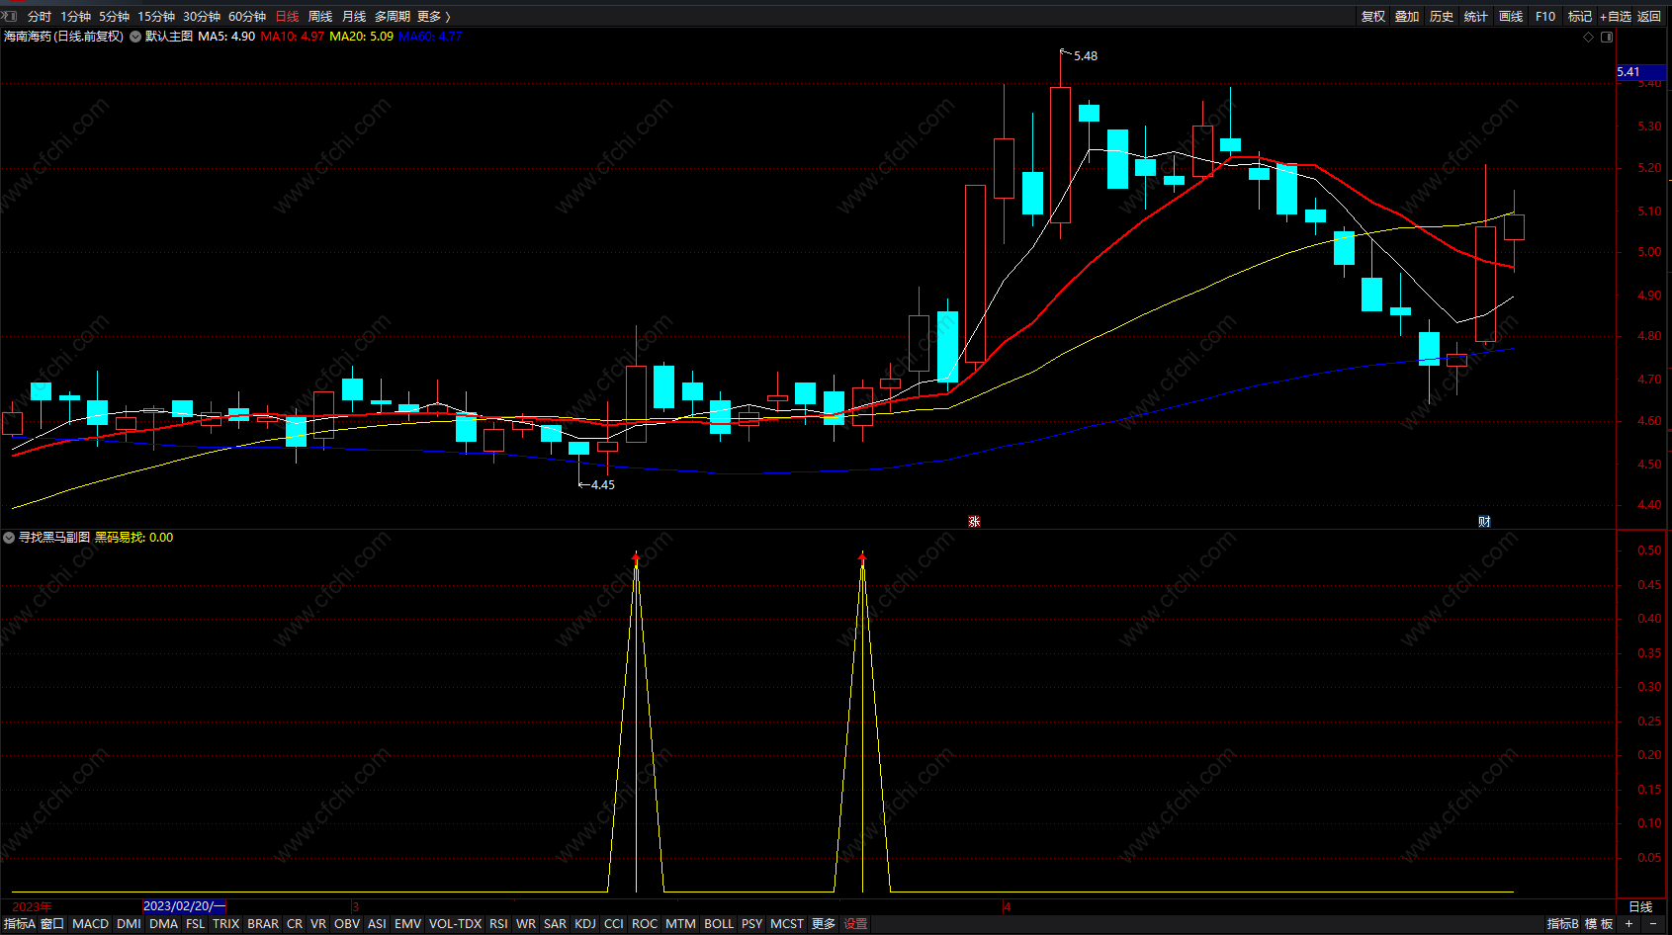Viewport: 1672px width, 935px height.
Task: Select the 周线 weekly chart tab
Action: pos(320,16)
